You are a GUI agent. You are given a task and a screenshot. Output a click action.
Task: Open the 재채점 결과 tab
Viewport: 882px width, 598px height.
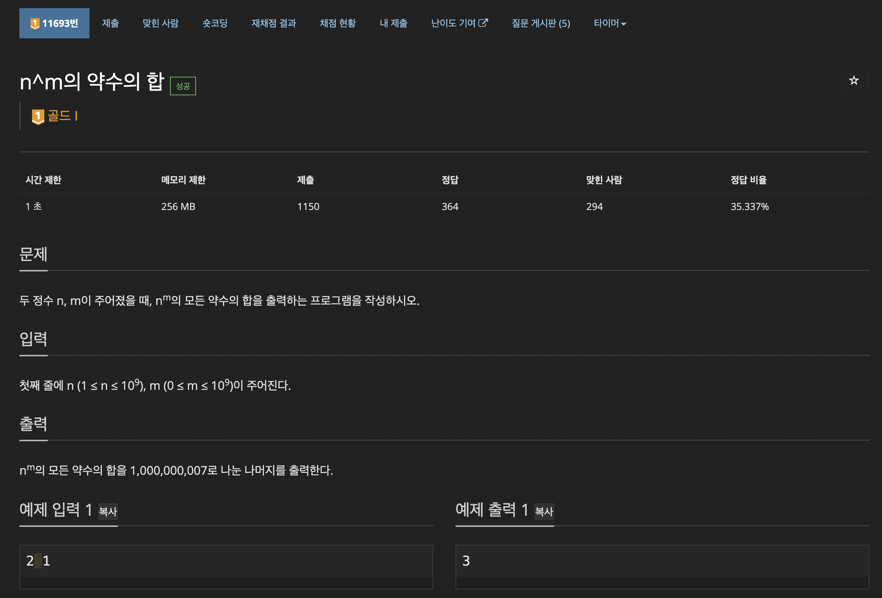coord(273,23)
